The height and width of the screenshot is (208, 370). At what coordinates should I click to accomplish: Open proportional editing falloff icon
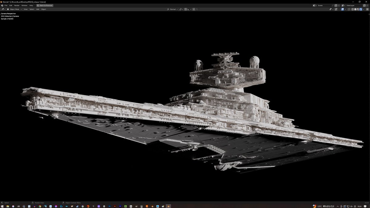pos(197,9)
